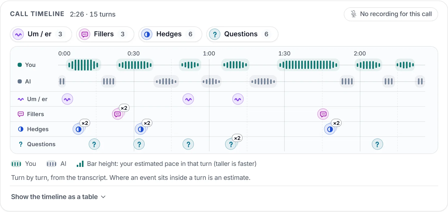Click the You row label with green dot
The image size is (448, 212).
26,65
